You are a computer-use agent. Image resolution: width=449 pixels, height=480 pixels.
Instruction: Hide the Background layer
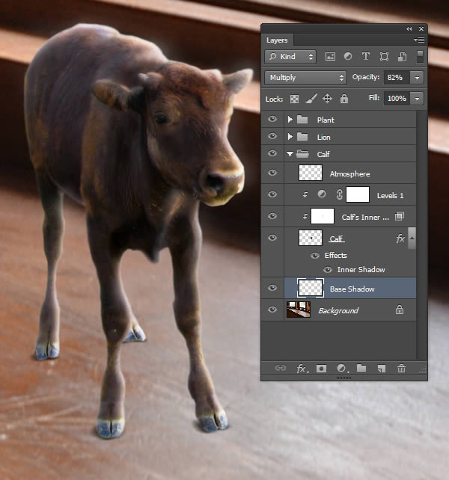(272, 310)
